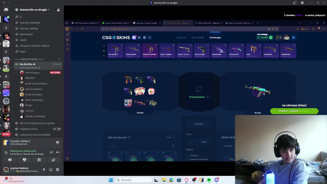Disconnect from voice with hang-up icon
Viewport: 327px width, 184px height.
(57, 152)
